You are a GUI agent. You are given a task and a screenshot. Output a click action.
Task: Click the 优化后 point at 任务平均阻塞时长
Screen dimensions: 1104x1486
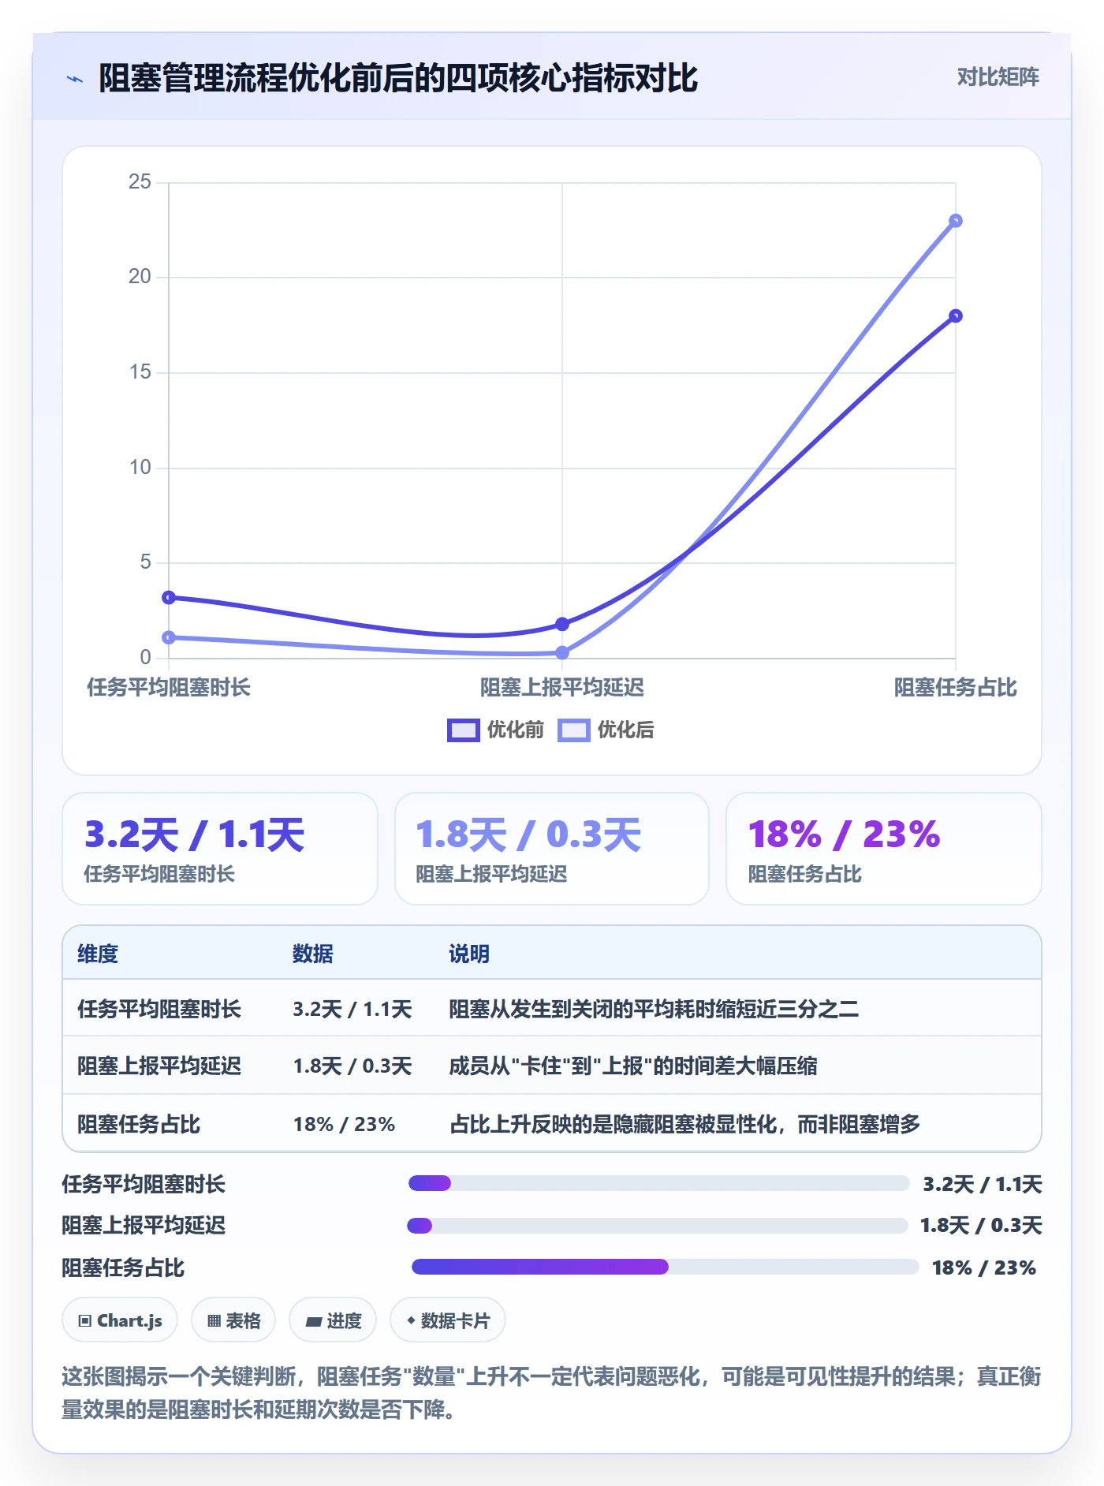pos(169,637)
